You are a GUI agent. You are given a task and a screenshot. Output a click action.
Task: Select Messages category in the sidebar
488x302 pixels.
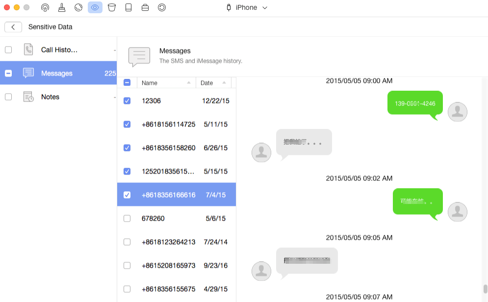coord(56,73)
